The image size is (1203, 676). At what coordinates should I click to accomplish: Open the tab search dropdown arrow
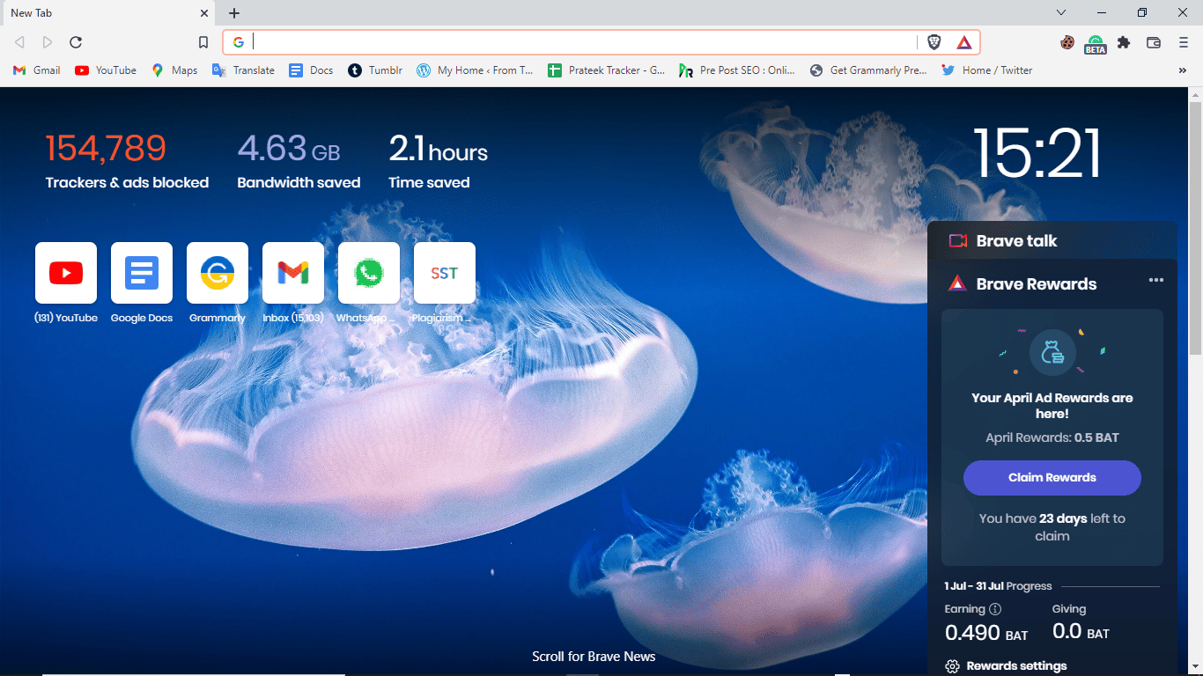tap(1061, 12)
